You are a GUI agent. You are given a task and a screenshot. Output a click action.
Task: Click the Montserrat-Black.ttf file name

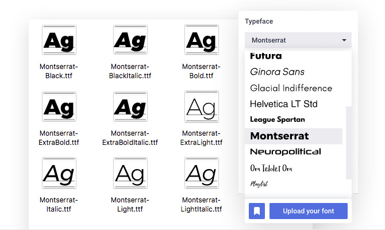coord(59,71)
